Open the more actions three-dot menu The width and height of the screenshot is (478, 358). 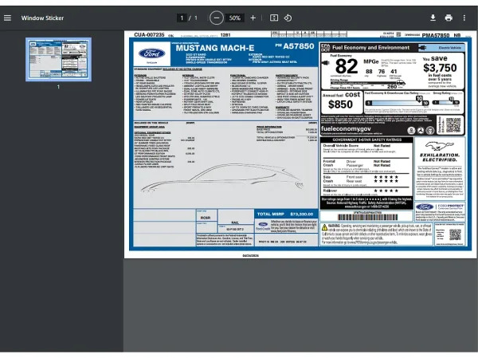click(x=464, y=18)
